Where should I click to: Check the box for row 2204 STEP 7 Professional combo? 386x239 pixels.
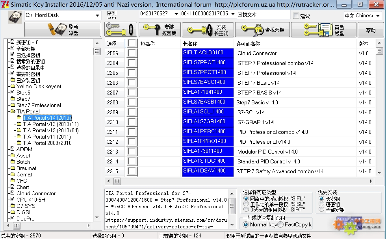(132, 63)
